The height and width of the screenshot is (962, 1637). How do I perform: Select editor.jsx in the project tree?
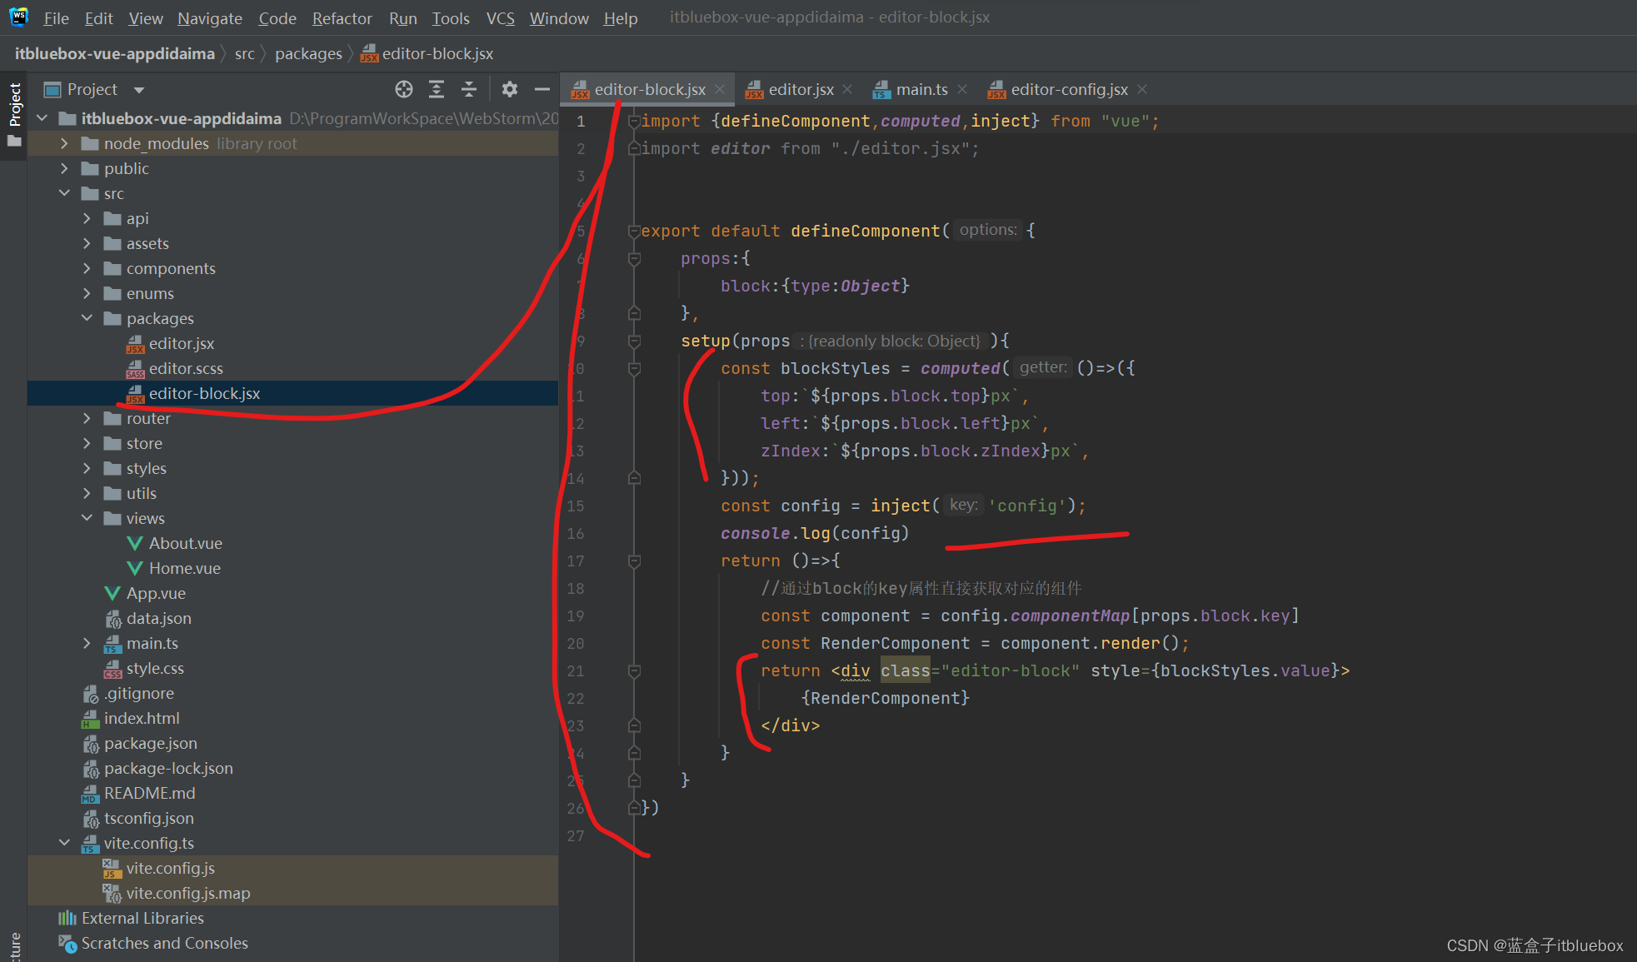pos(181,343)
